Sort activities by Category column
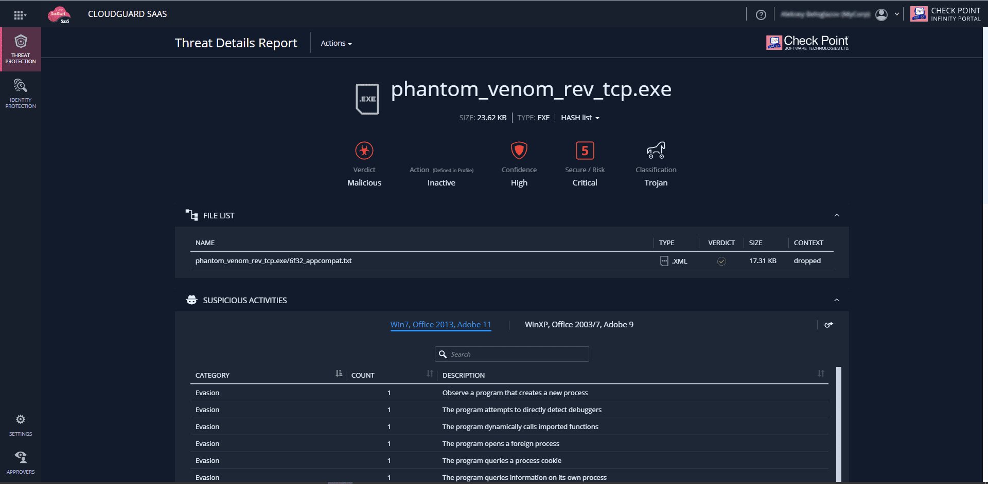This screenshot has height=484, width=988. [x=339, y=374]
